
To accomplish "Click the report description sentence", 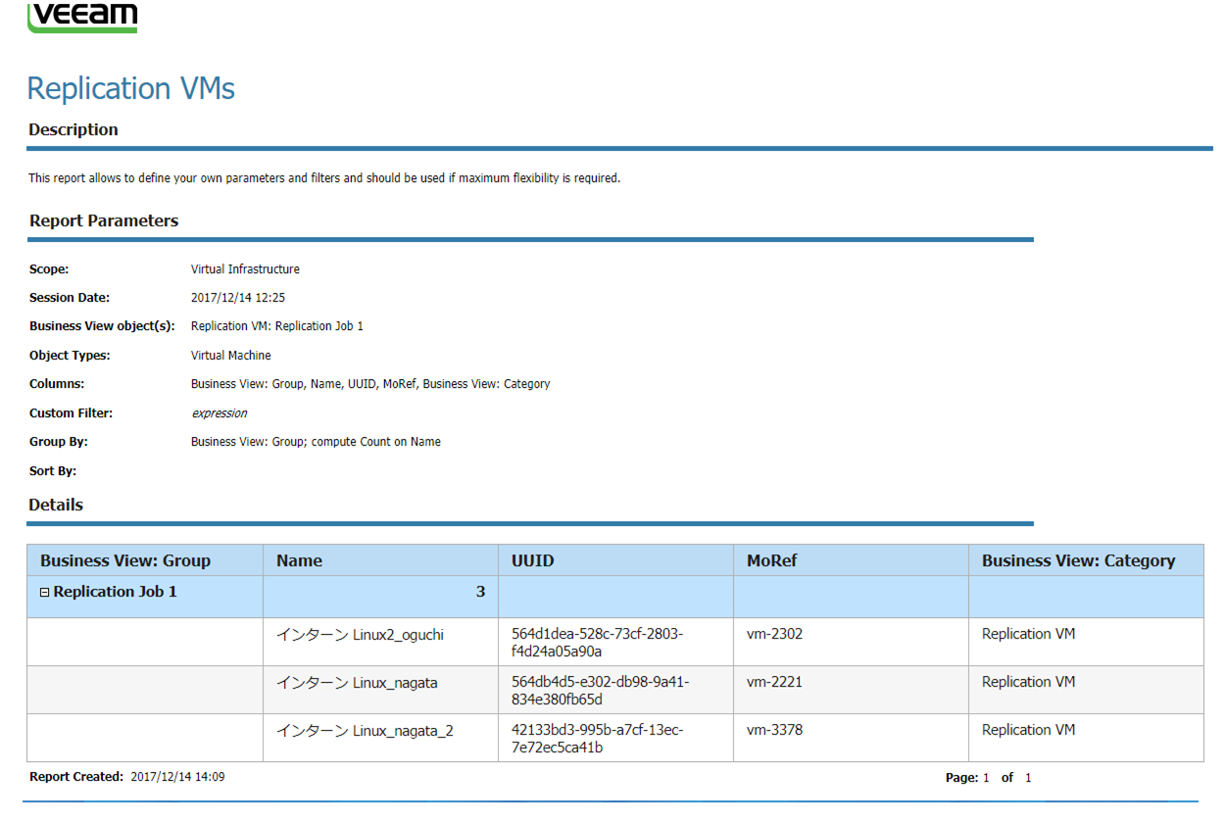I will point(324,178).
